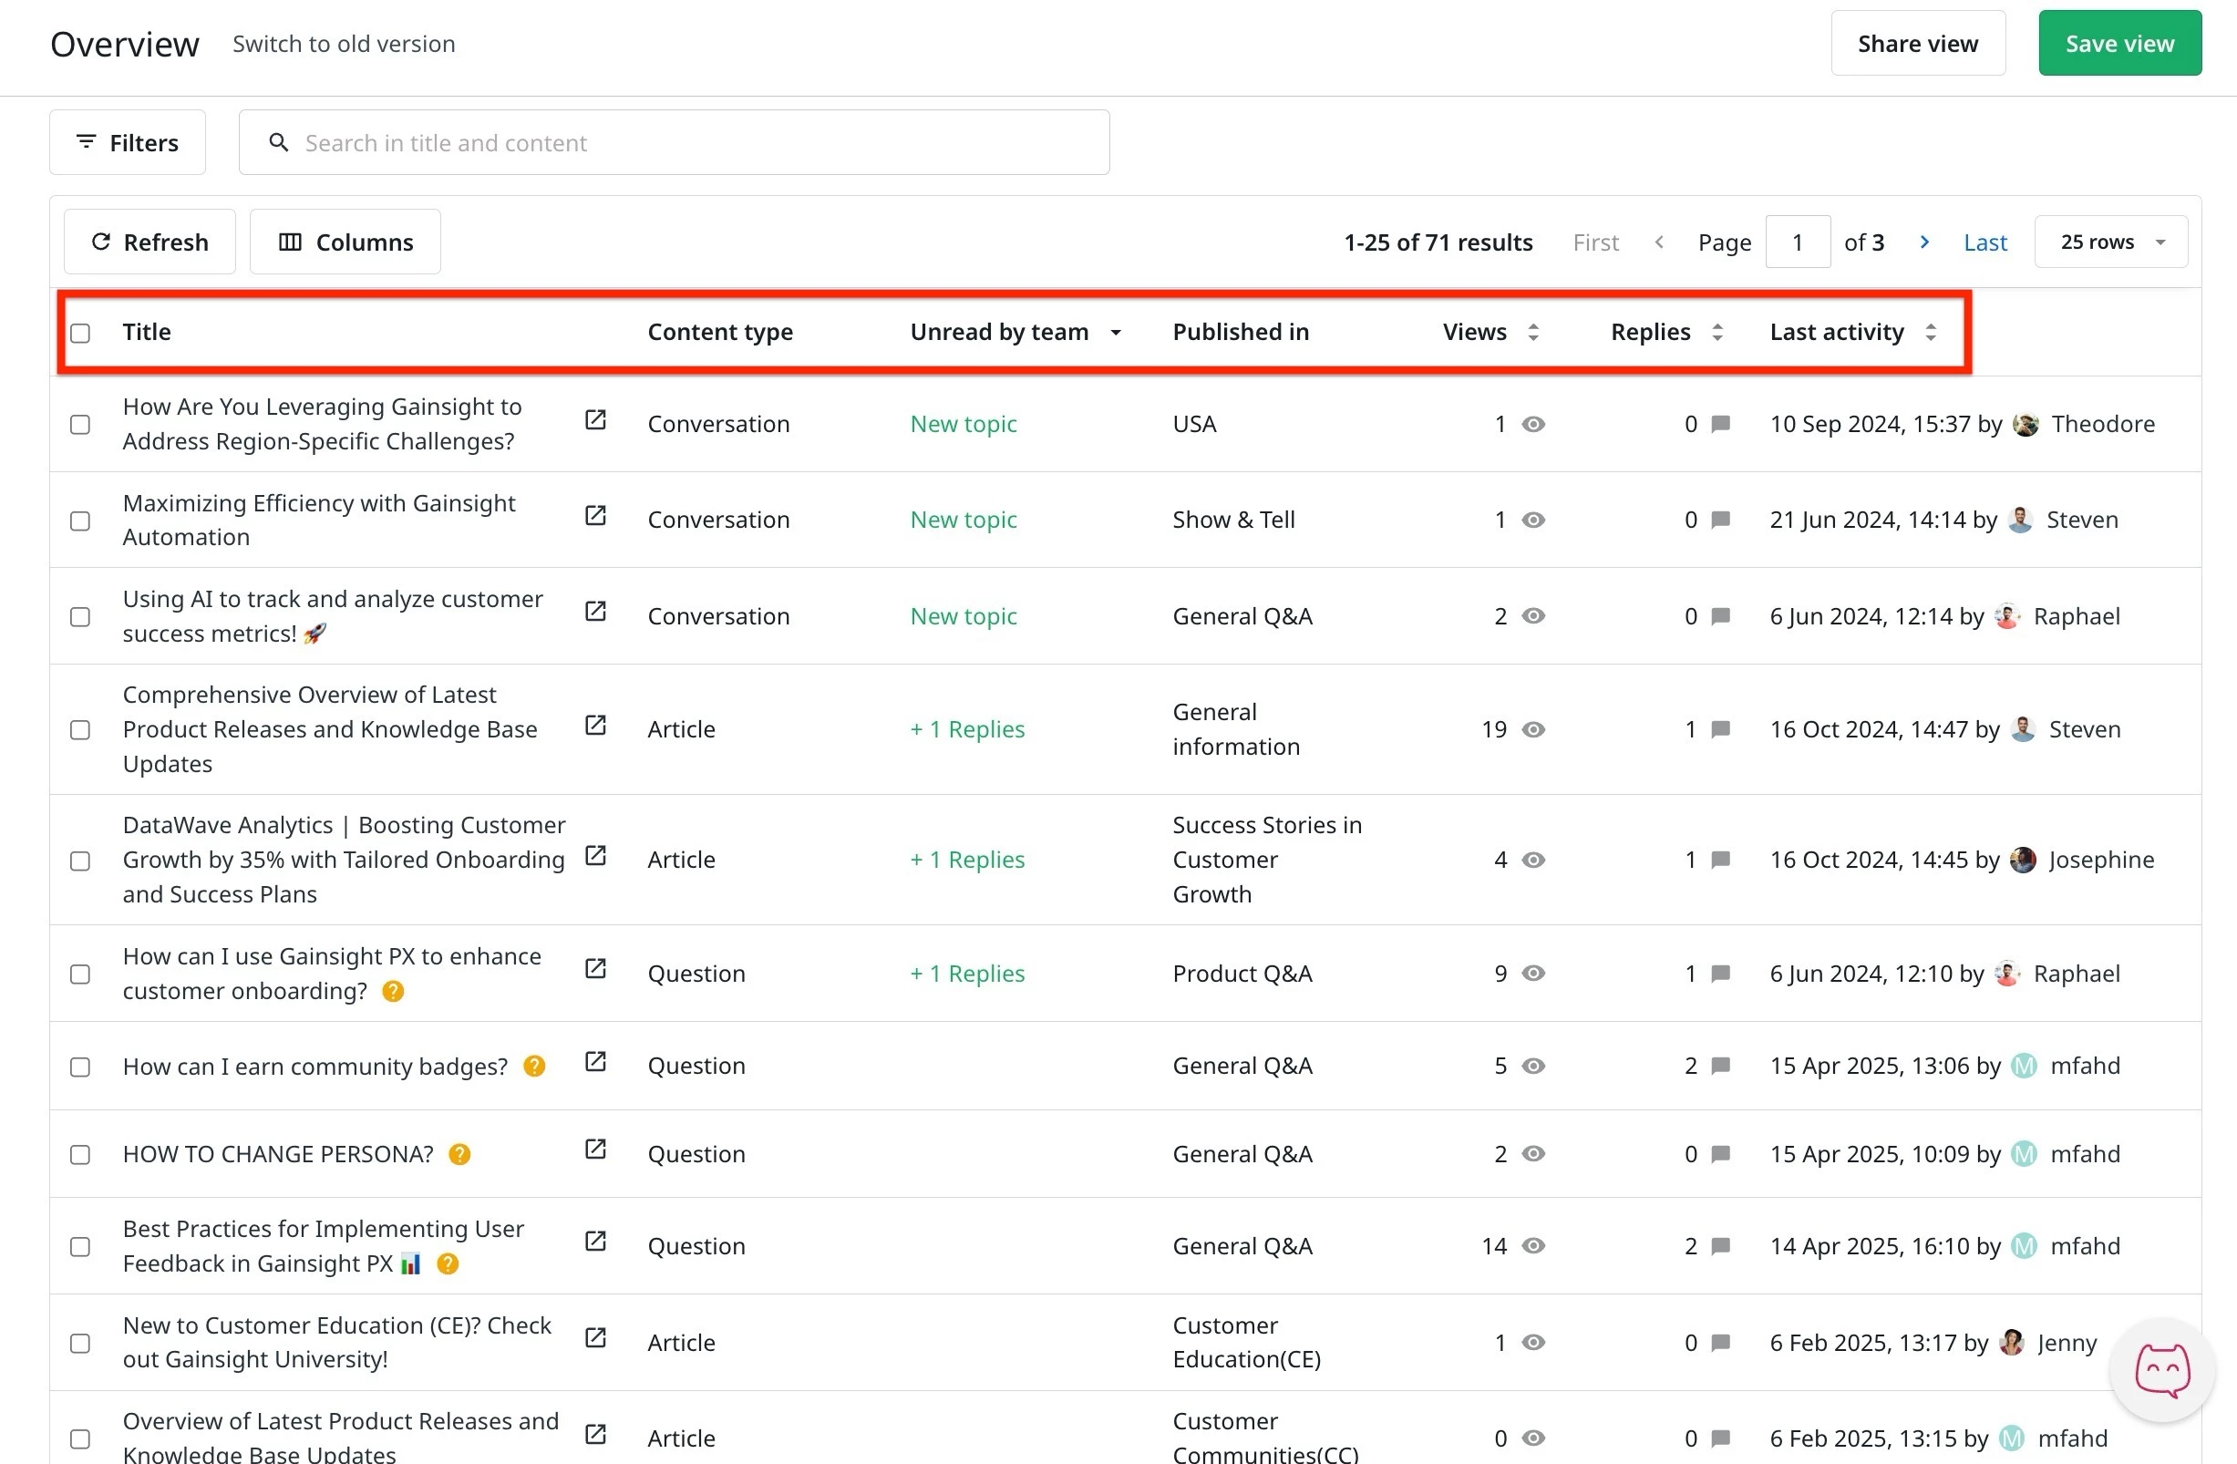Click the search magnifier icon
The image size is (2237, 1464).
(278, 142)
